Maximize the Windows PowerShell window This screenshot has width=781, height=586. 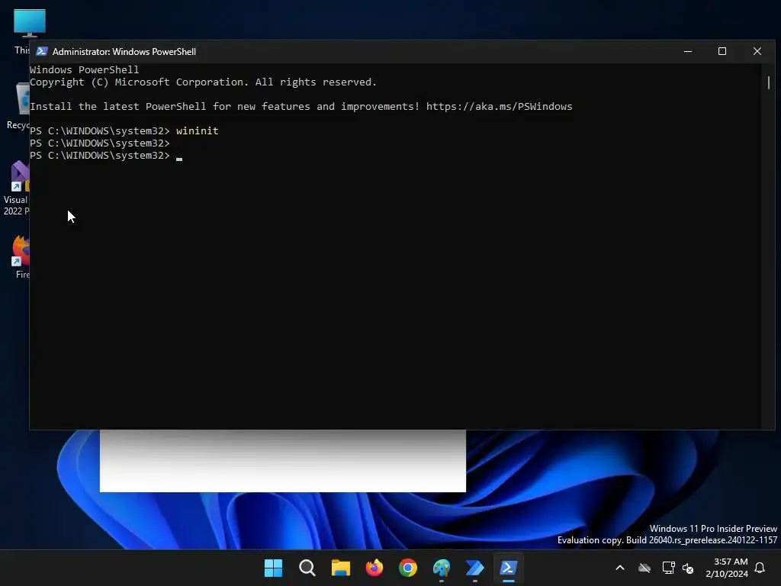[722, 51]
